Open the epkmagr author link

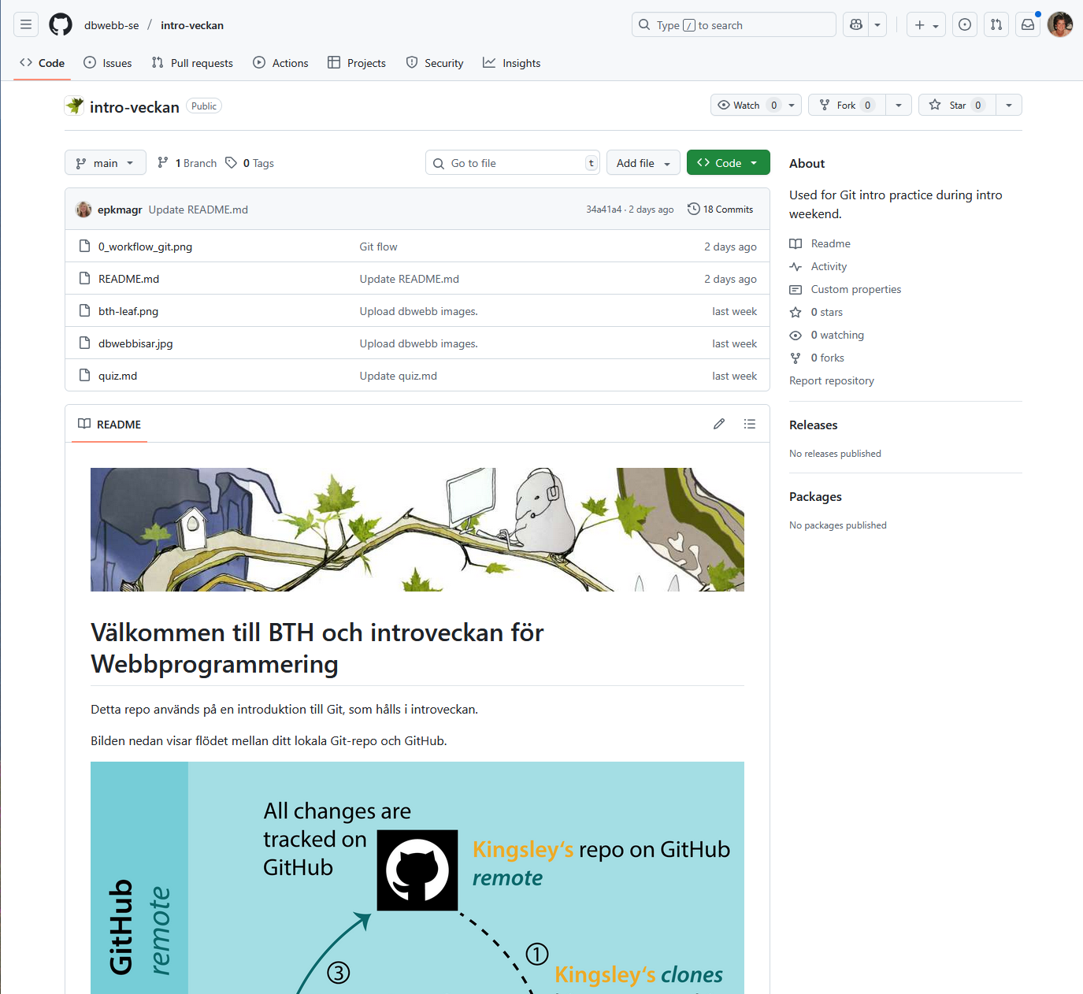click(120, 210)
